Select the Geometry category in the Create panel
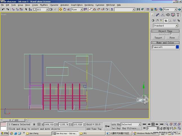The width and height of the screenshot is (182, 136). click(153, 20)
